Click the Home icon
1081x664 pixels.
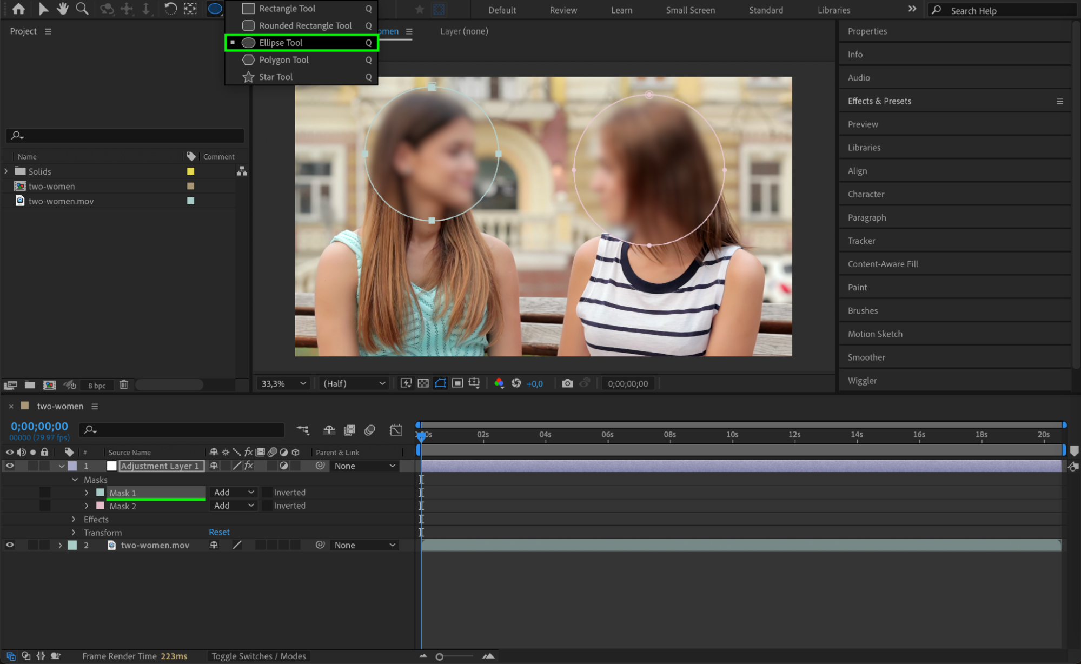18,9
